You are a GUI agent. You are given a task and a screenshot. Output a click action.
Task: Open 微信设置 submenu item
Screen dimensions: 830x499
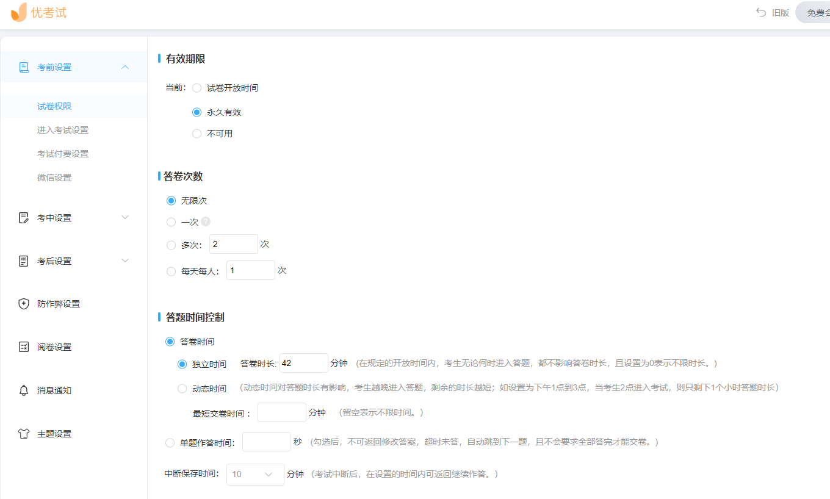[54, 178]
